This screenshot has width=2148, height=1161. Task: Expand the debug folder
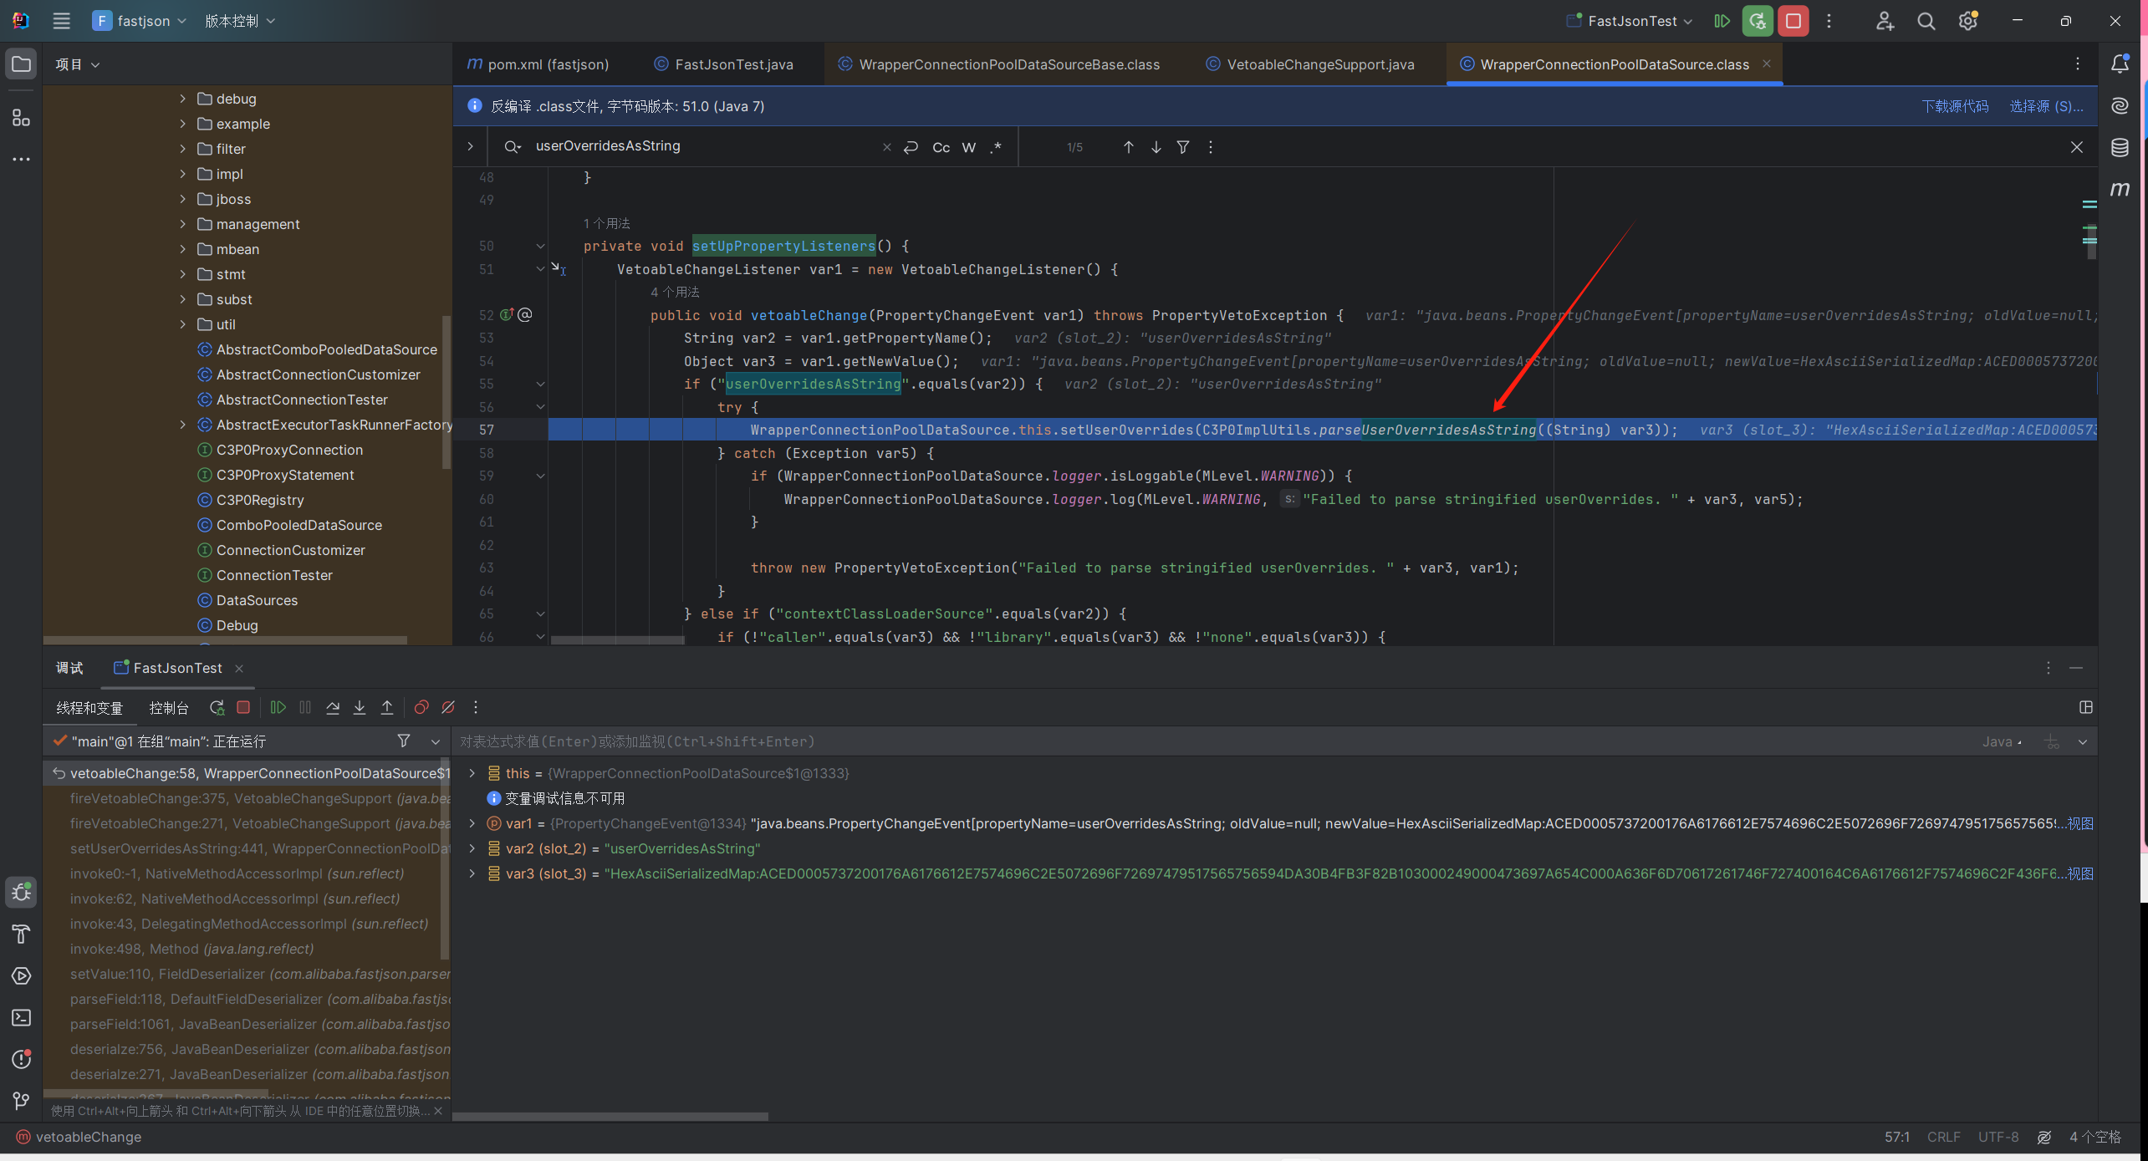(x=182, y=99)
